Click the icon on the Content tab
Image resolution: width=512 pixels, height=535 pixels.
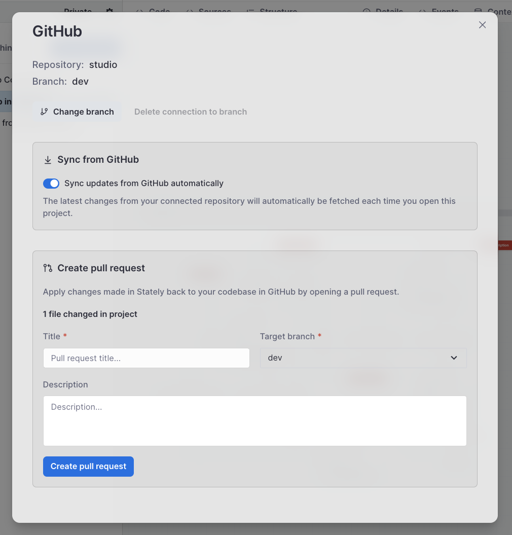(x=477, y=11)
